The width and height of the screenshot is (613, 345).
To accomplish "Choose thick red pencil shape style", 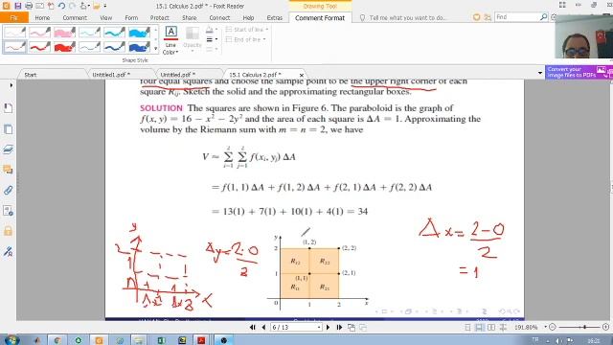I will (64, 47).
